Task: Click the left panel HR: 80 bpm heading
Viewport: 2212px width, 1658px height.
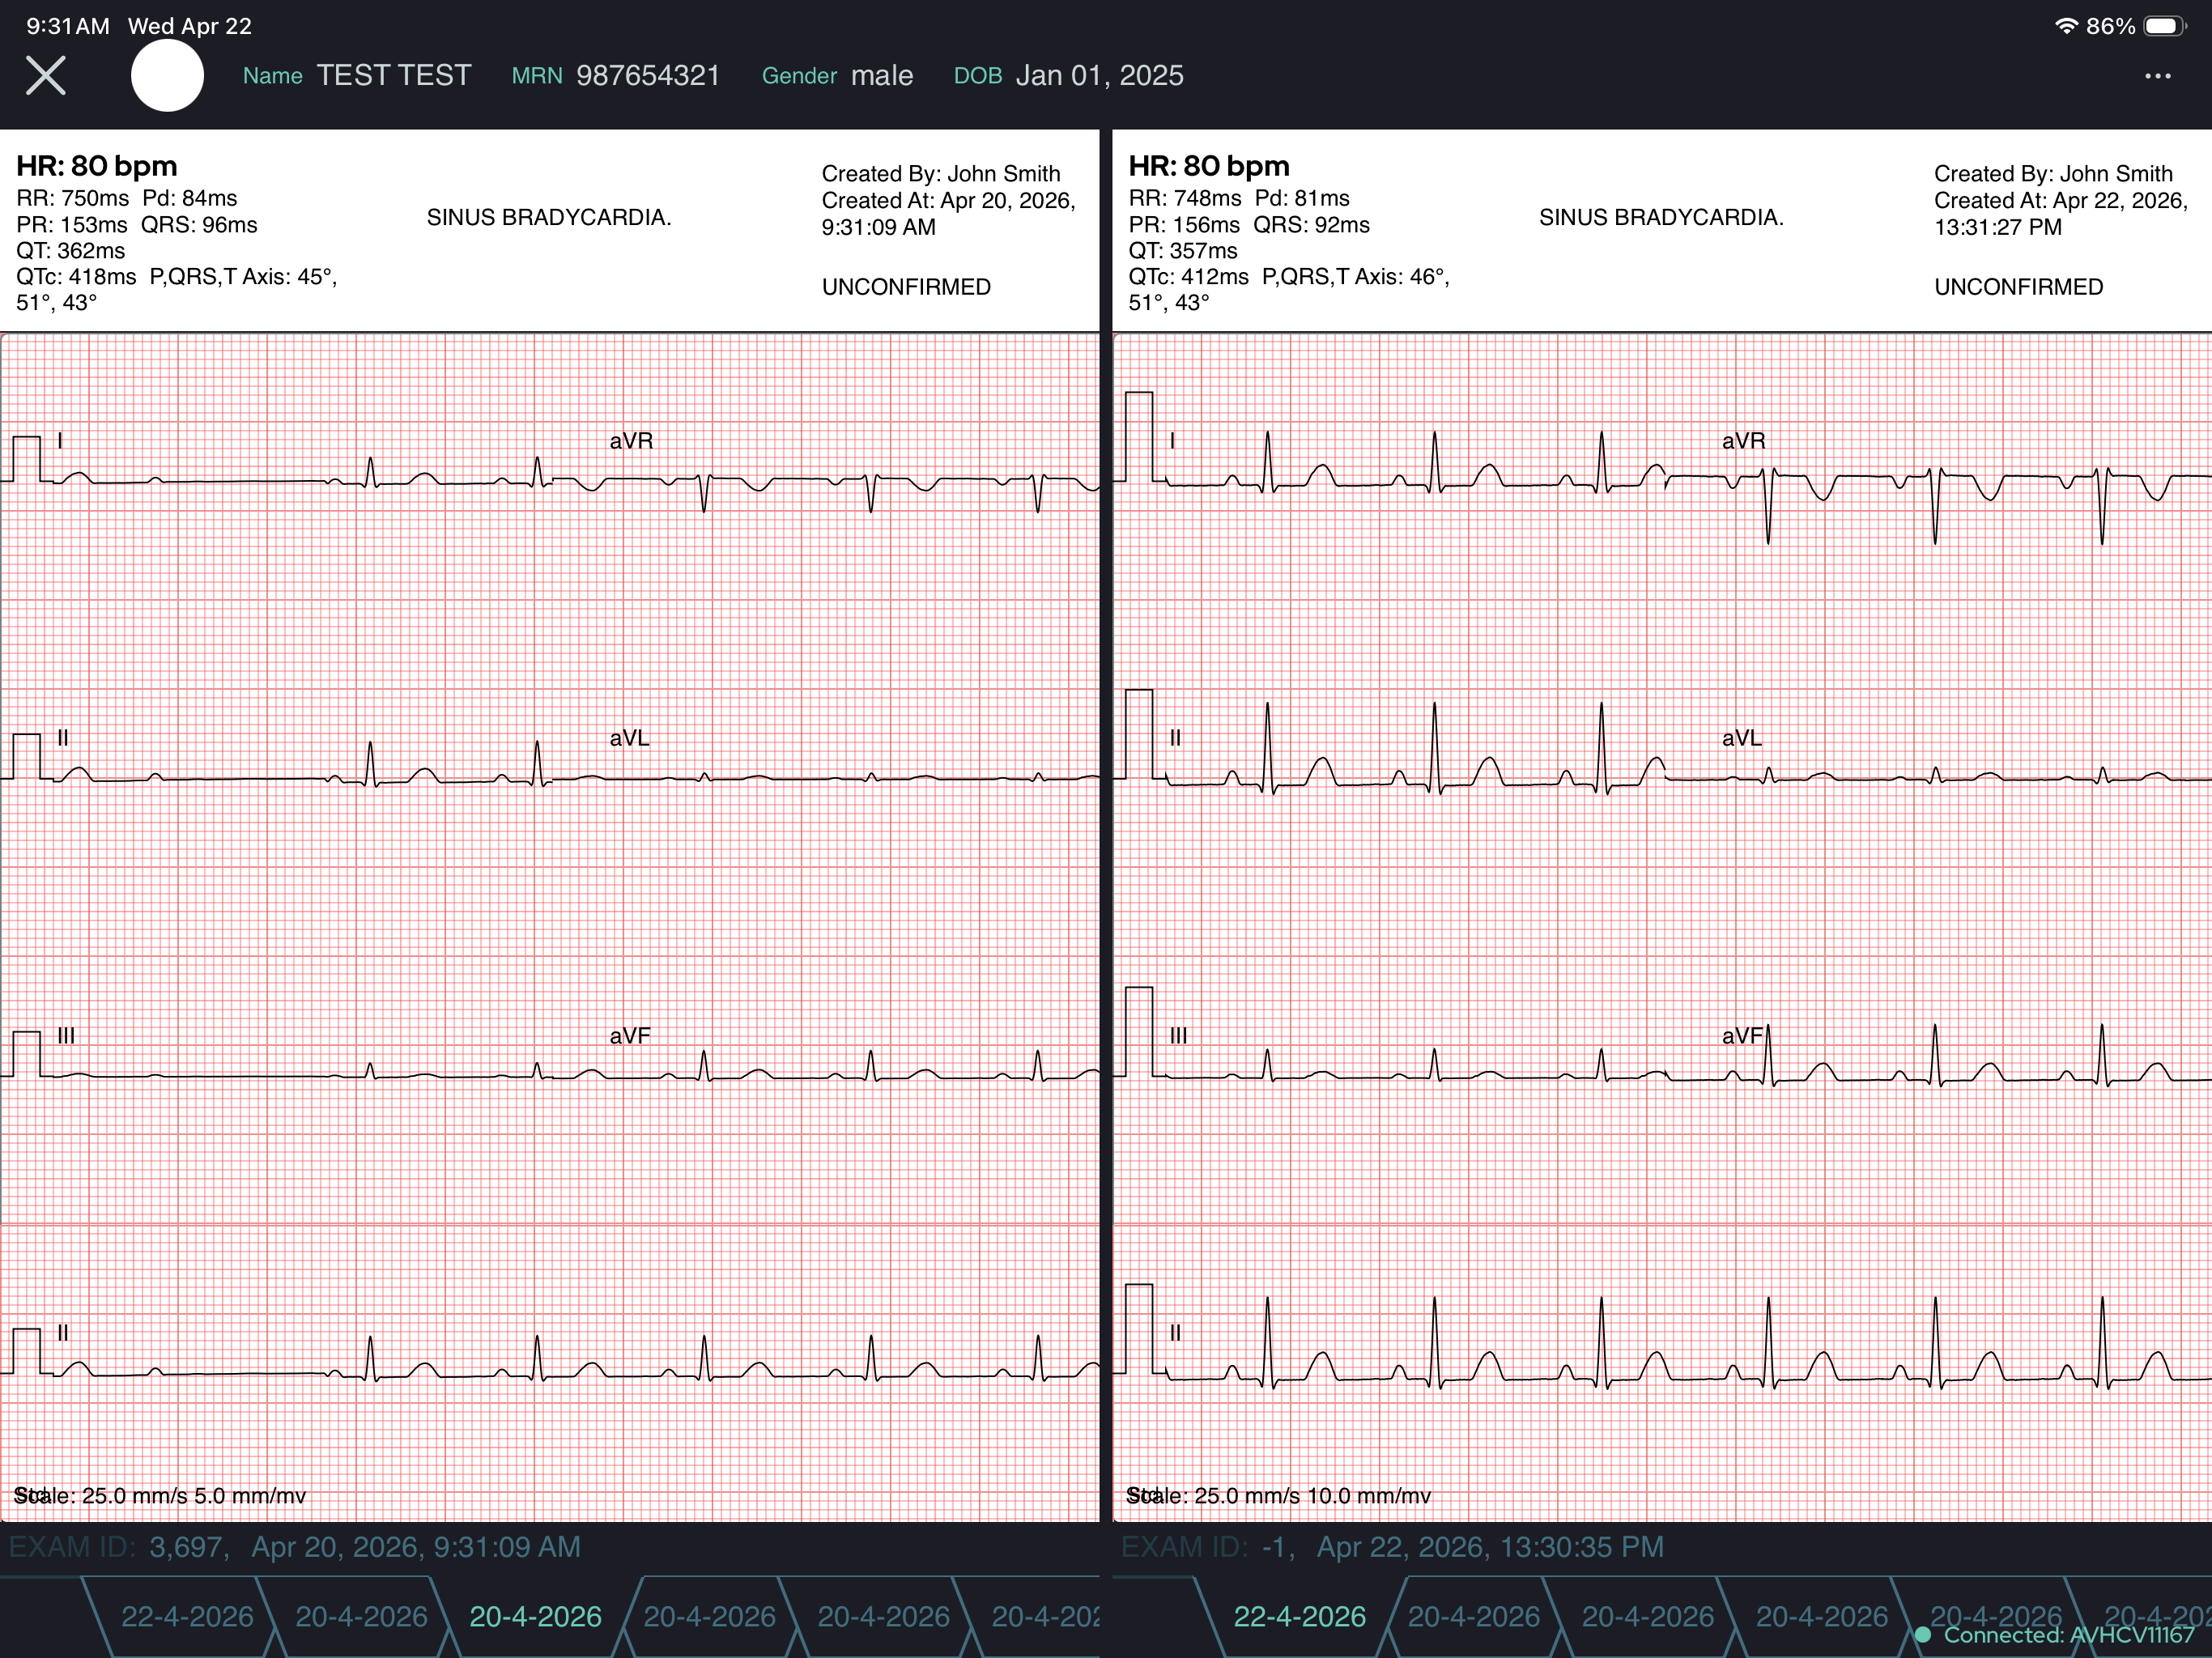Action: pyautogui.click(x=97, y=166)
